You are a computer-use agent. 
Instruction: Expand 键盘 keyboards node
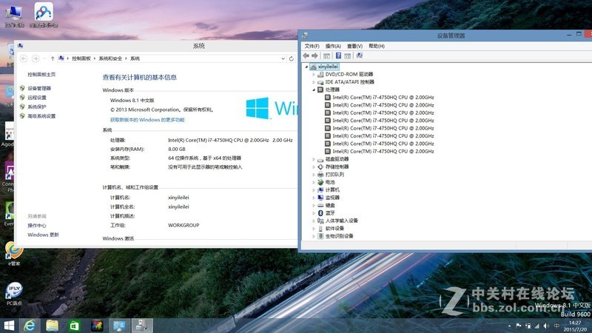313,206
